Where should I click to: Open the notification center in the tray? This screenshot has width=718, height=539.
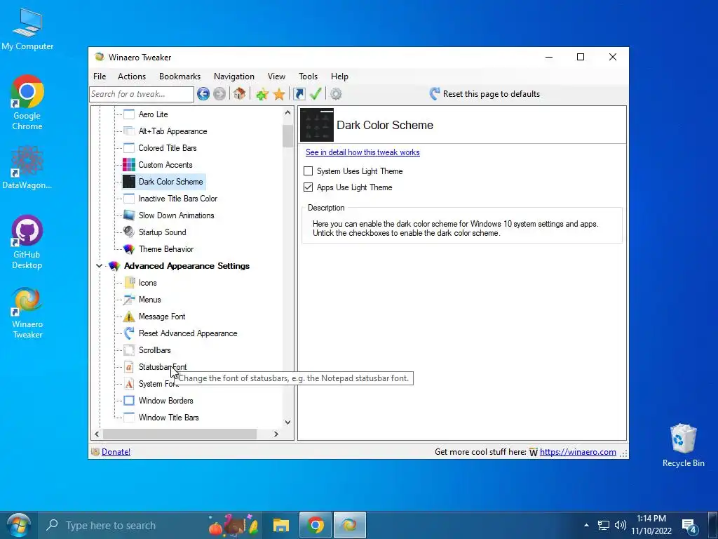coord(690,526)
